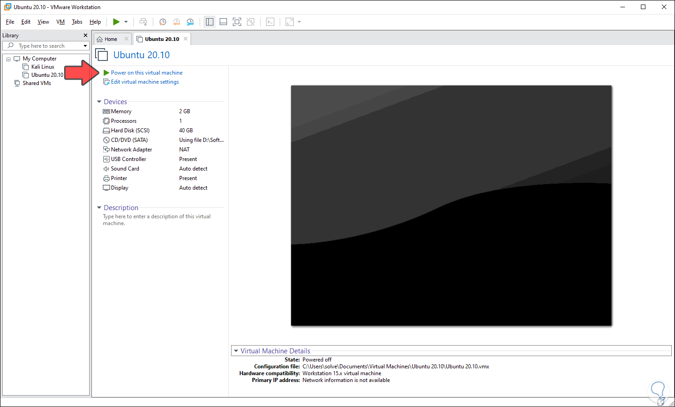Click the Unity mode toolbar icon

point(251,22)
